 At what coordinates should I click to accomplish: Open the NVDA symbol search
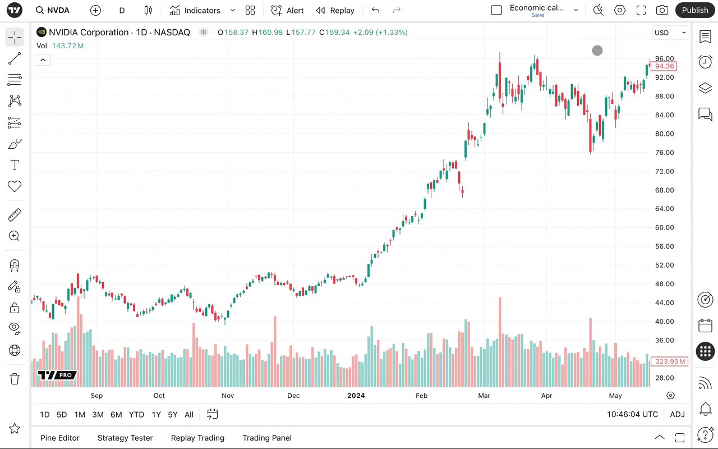coord(53,10)
